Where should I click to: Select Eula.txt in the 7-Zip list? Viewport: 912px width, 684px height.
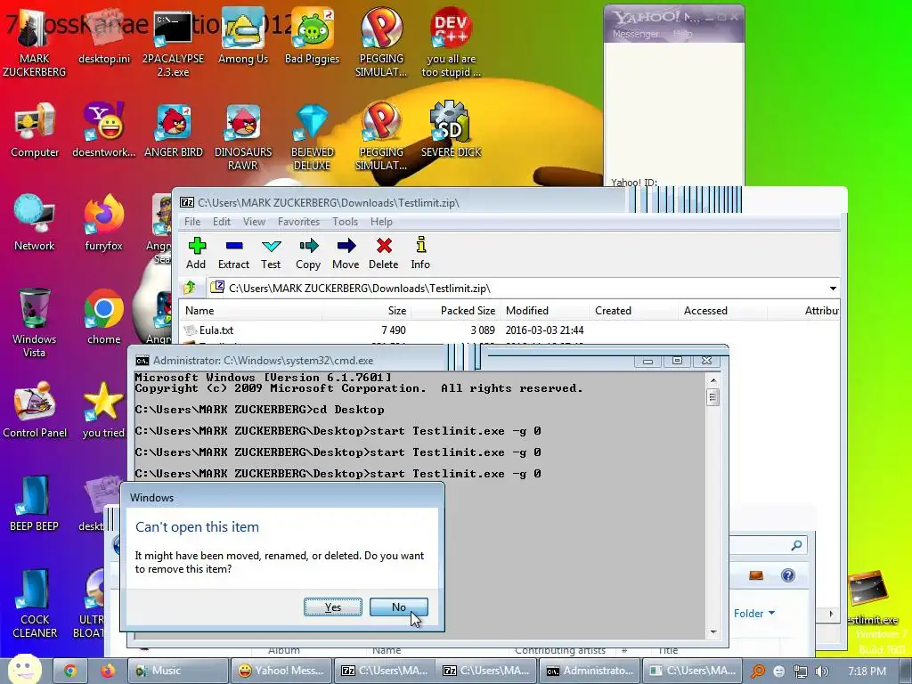click(216, 330)
